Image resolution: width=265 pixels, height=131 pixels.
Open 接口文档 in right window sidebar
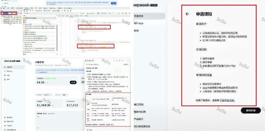(x=138, y=104)
